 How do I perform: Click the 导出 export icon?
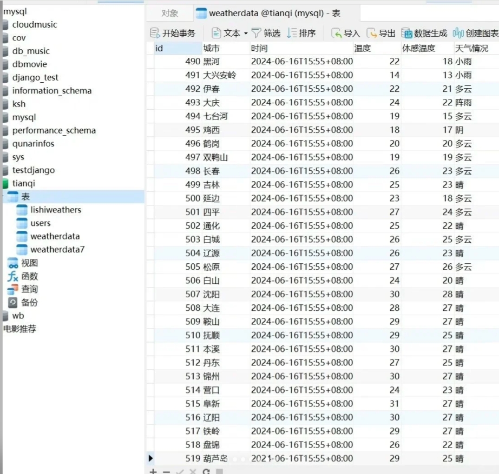click(371, 33)
